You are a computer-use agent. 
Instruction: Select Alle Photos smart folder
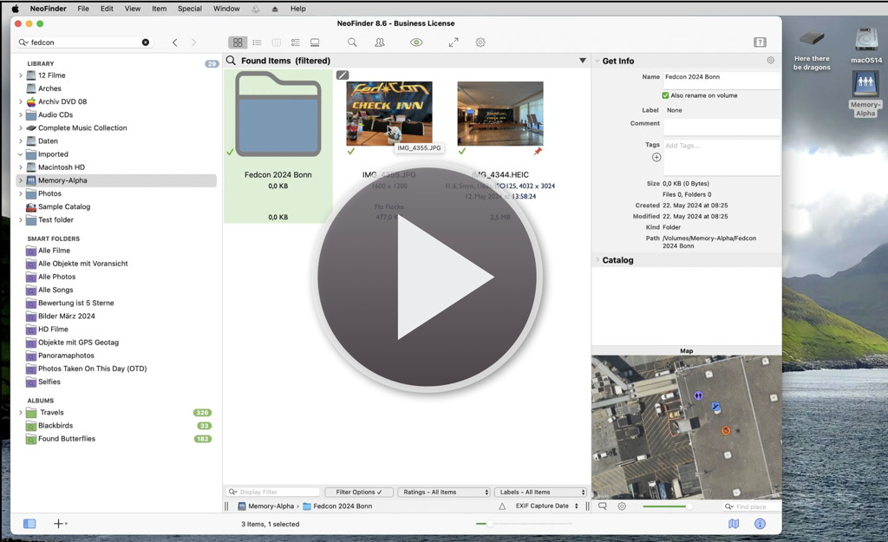click(56, 277)
